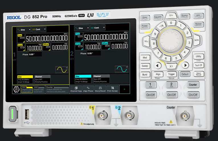Push the Square waveform key

pos(158,17)
